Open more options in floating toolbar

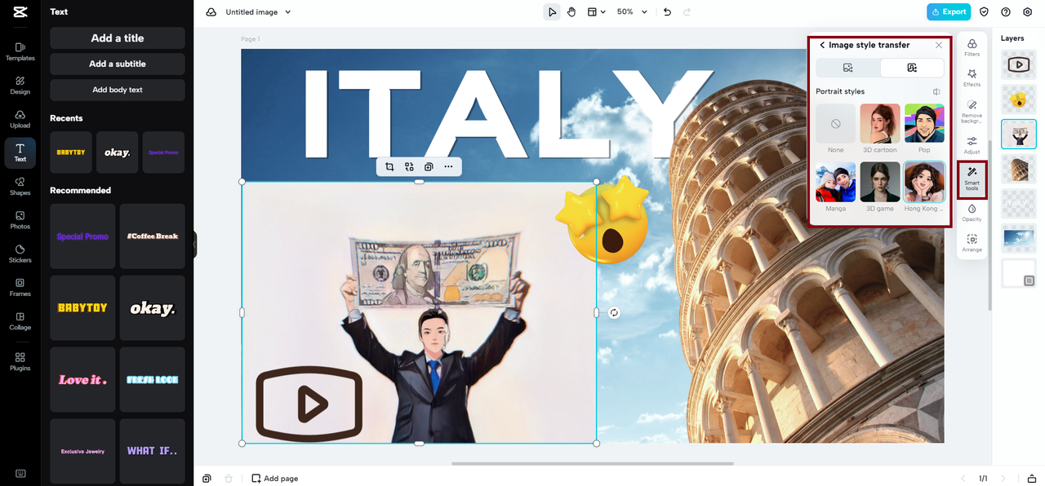448,166
